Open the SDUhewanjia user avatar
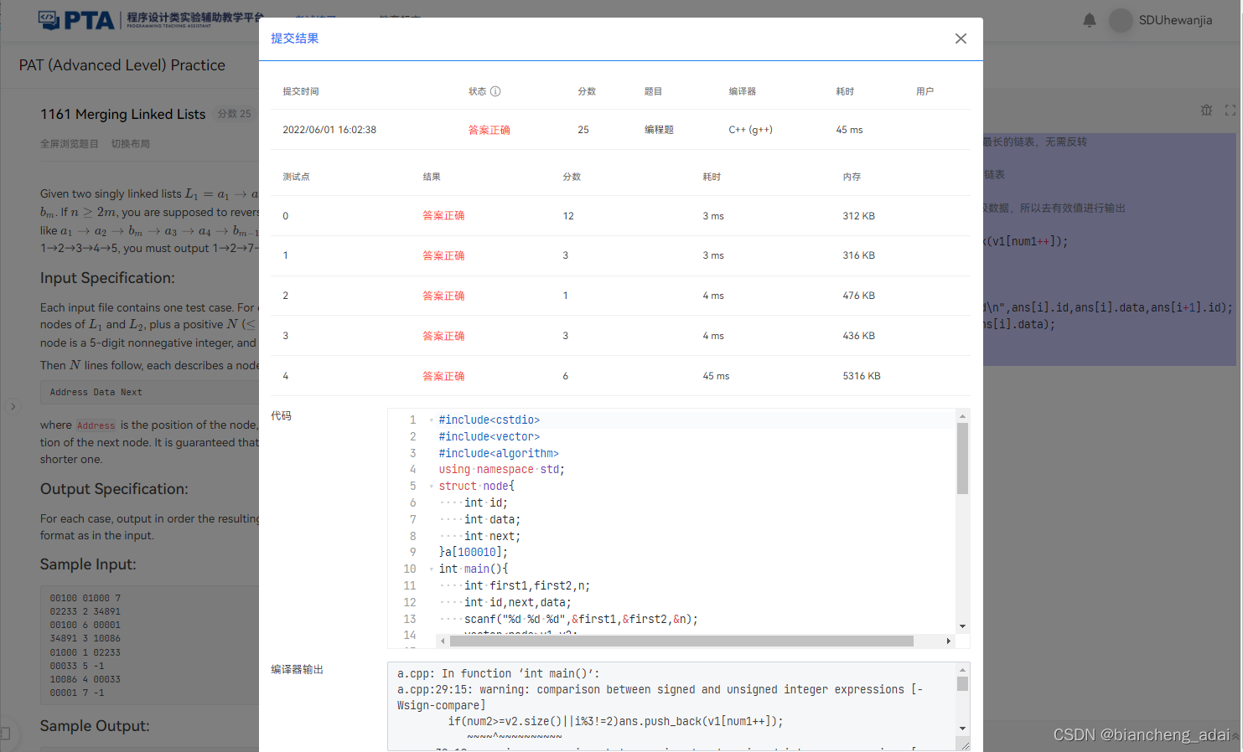This screenshot has width=1243, height=752. [1121, 20]
